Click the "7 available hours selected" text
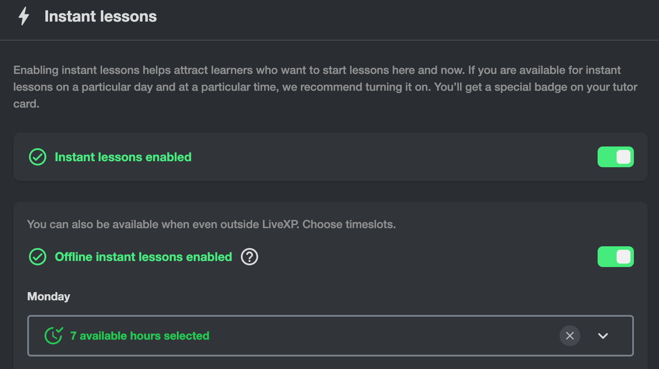 tap(140, 336)
